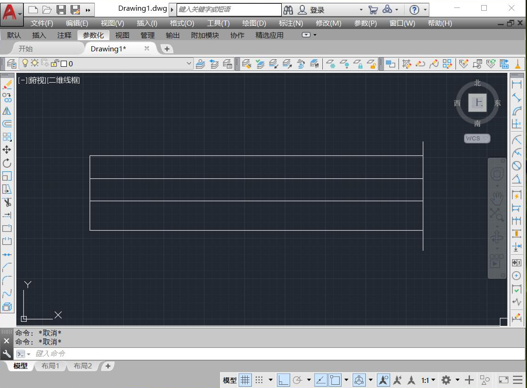Viewport: 527px width, 388px height.
Task: Select the Chamfer tool
Action: coord(7,268)
